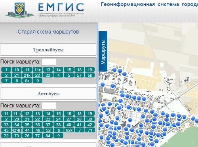Screen dimensions: 198x147
Task: Select bus route 46
Action: (38, 130)
